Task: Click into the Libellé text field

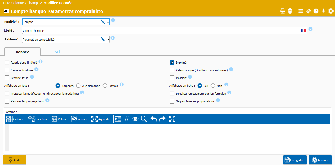Action: click(160, 31)
